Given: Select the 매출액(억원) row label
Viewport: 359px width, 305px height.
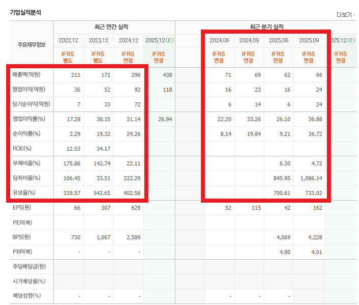Looking at the screenshot, I should tap(26, 75).
